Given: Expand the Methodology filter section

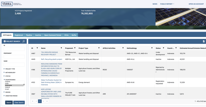Looking at the screenshot, I should 10,72.
